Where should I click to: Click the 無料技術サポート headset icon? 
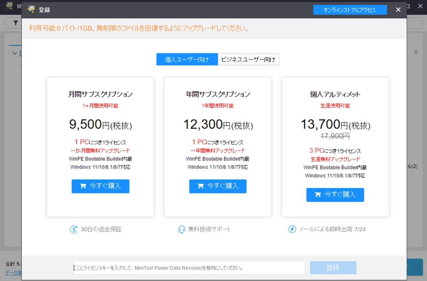click(182, 229)
